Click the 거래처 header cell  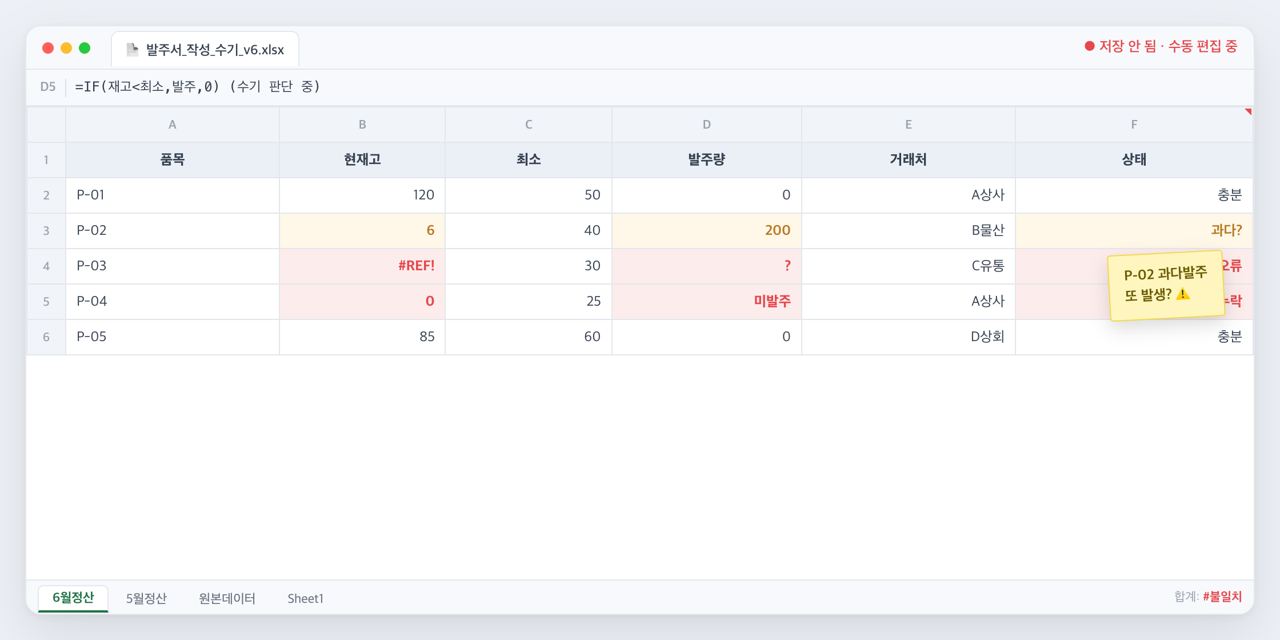909,160
